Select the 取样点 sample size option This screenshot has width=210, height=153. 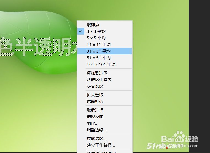tap(105, 25)
